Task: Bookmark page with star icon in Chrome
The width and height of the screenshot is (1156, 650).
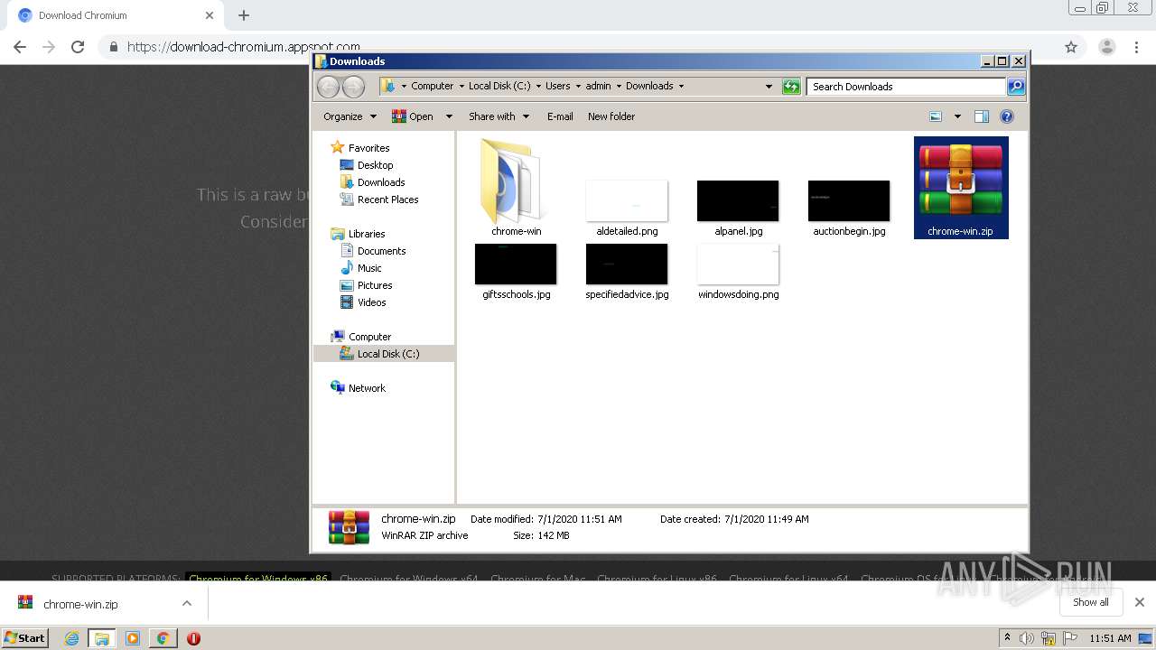Action: 1071,47
